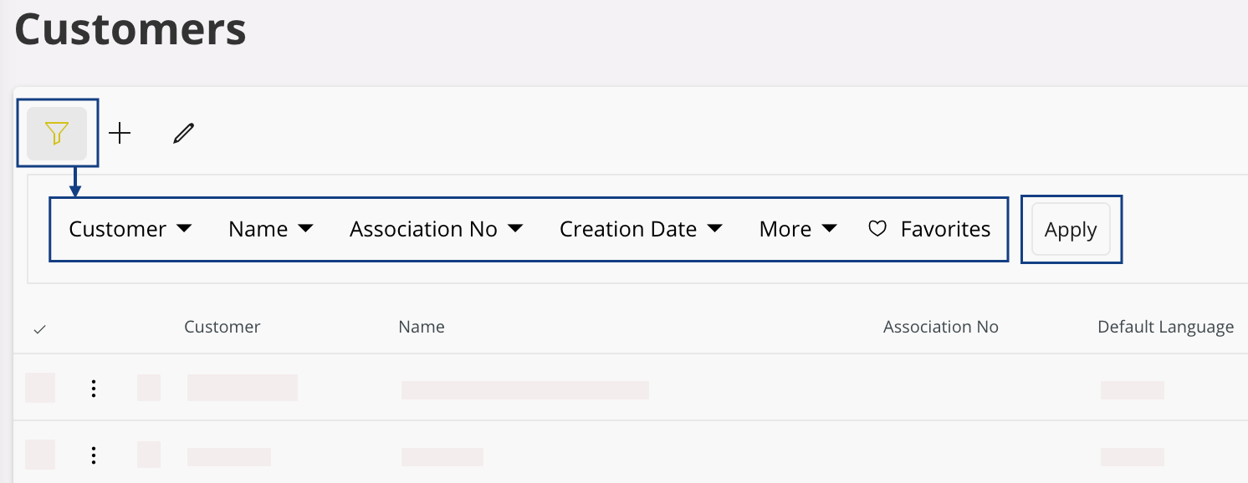Click the Default Language column header
This screenshot has width=1248, height=483.
(x=1165, y=327)
